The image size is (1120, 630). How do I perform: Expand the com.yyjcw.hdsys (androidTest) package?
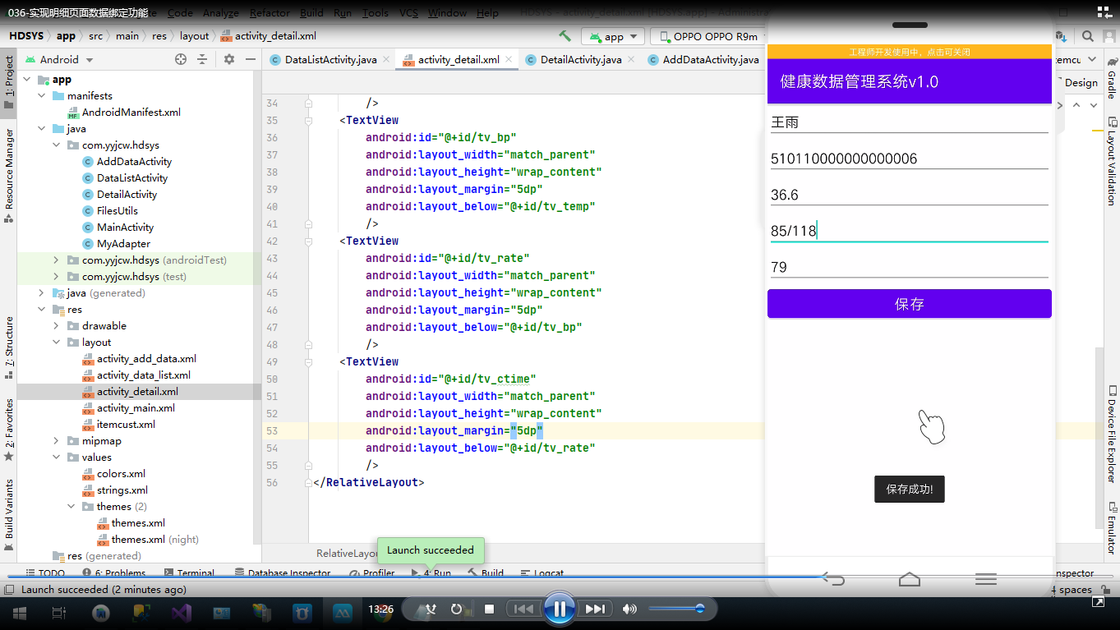57,260
